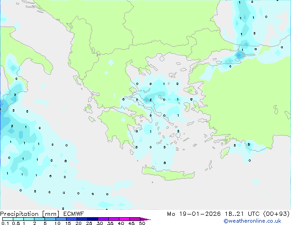The height and width of the screenshot is (225, 291).
Task: Click the Mo 19-01-2026 date text
Action: pyautogui.click(x=194, y=214)
